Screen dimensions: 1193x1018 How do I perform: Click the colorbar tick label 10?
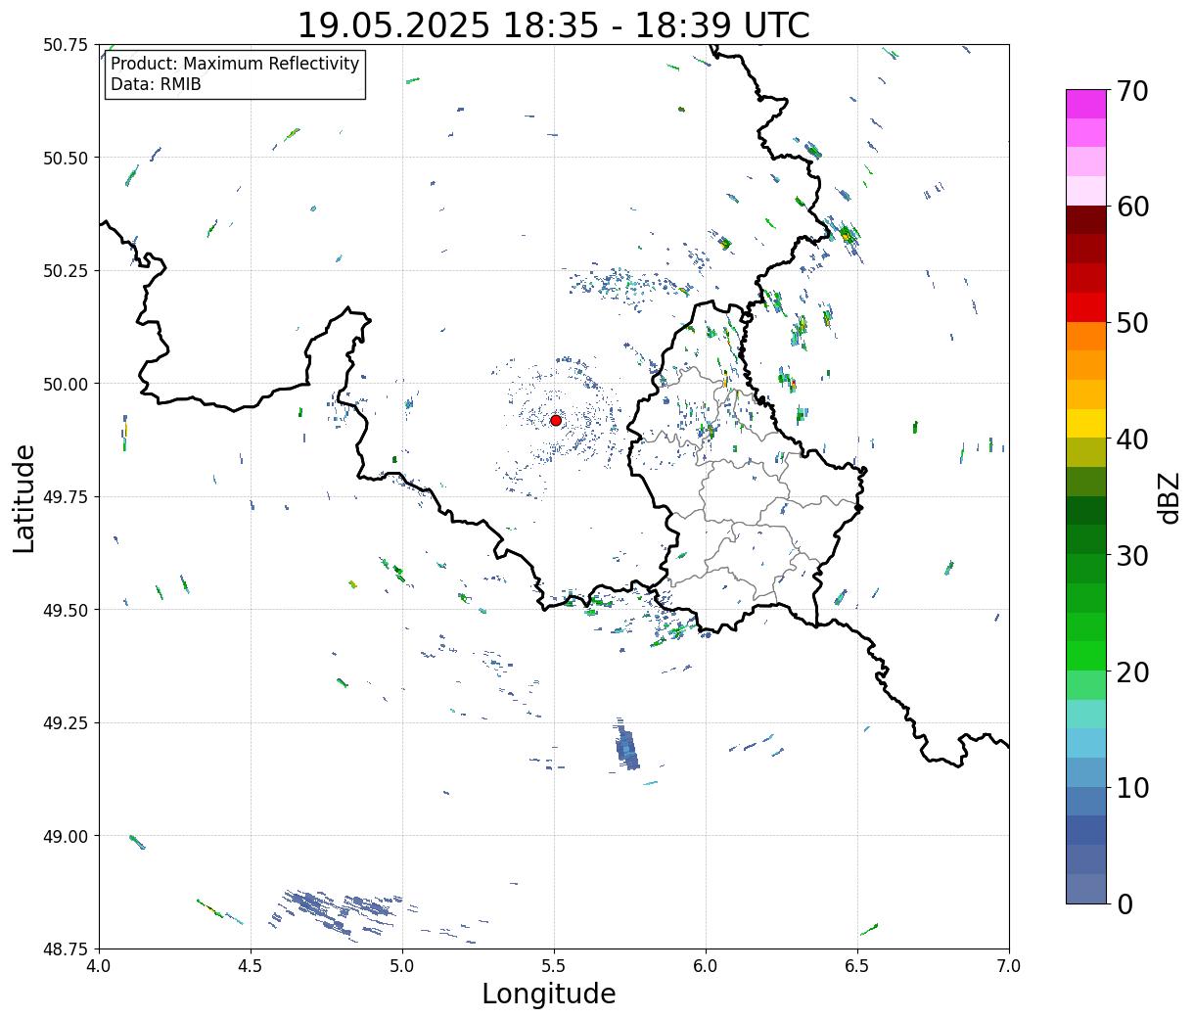point(1132,787)
